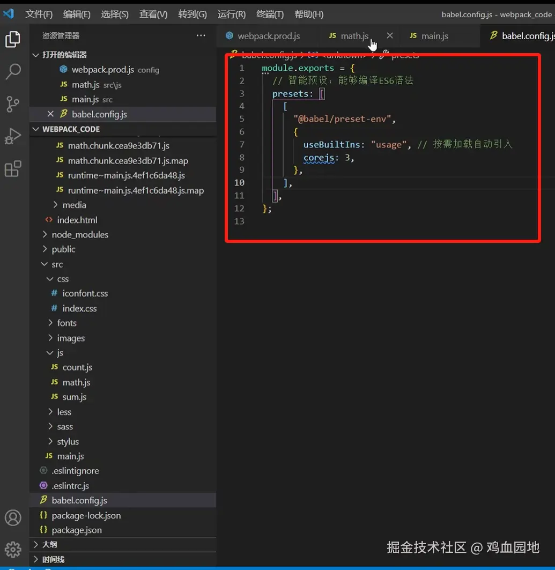Open explorer panel more actions ellipsis
The image size is (555, 570).
coord(201,35)
